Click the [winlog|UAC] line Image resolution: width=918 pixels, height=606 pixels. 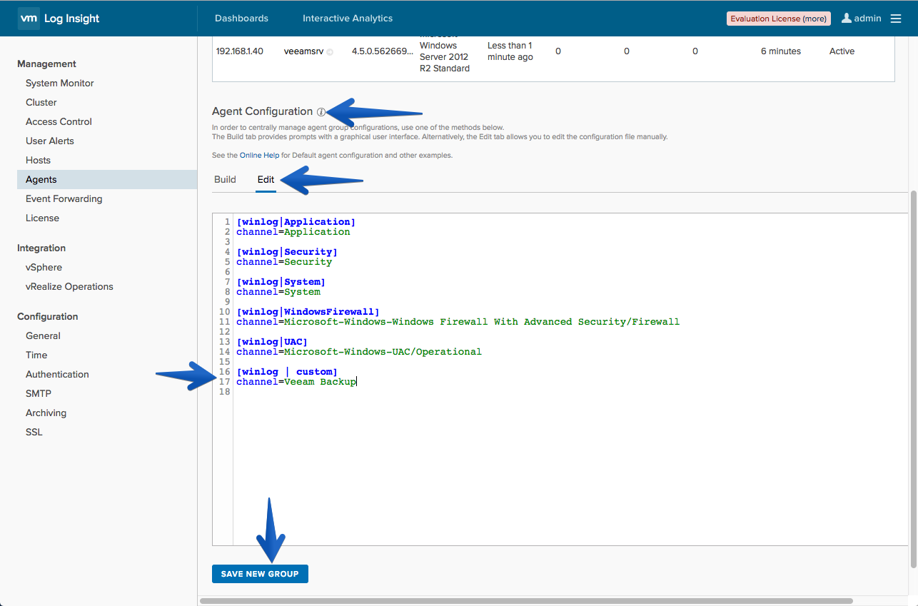(272, 342)
